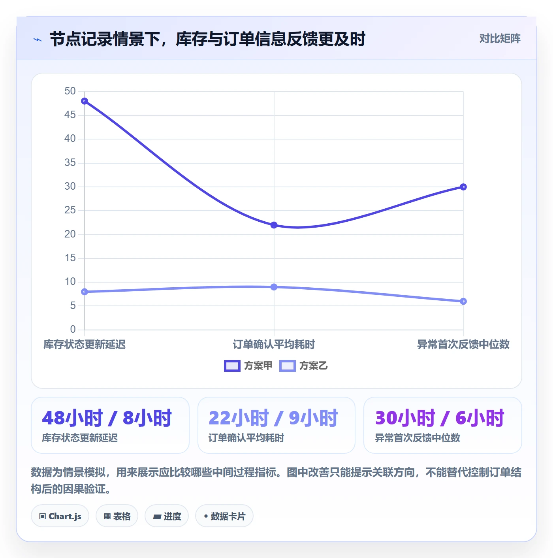Click 方案甲 data point at 48
This screenshot has width=553, height=558.
point(85,101)
